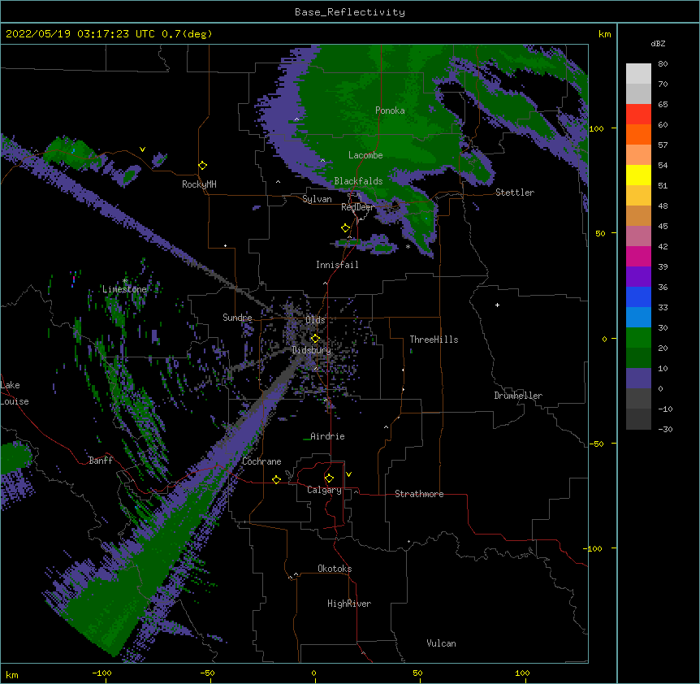Click the yellow diamond marker above Calgary label
The width and height of the screenshot is (700, 684).
pos(329,478)
